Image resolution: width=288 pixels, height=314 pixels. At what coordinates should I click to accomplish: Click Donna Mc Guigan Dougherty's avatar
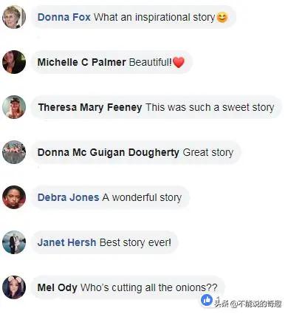[x=14, y=152]
